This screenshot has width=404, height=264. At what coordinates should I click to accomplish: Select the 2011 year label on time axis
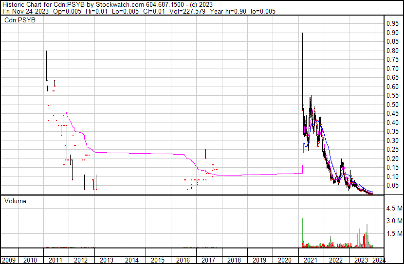pos(55,260)
